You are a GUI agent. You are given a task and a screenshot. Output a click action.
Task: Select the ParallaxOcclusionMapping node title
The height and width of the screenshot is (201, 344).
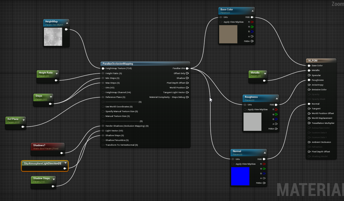click(x=118, y=64)
